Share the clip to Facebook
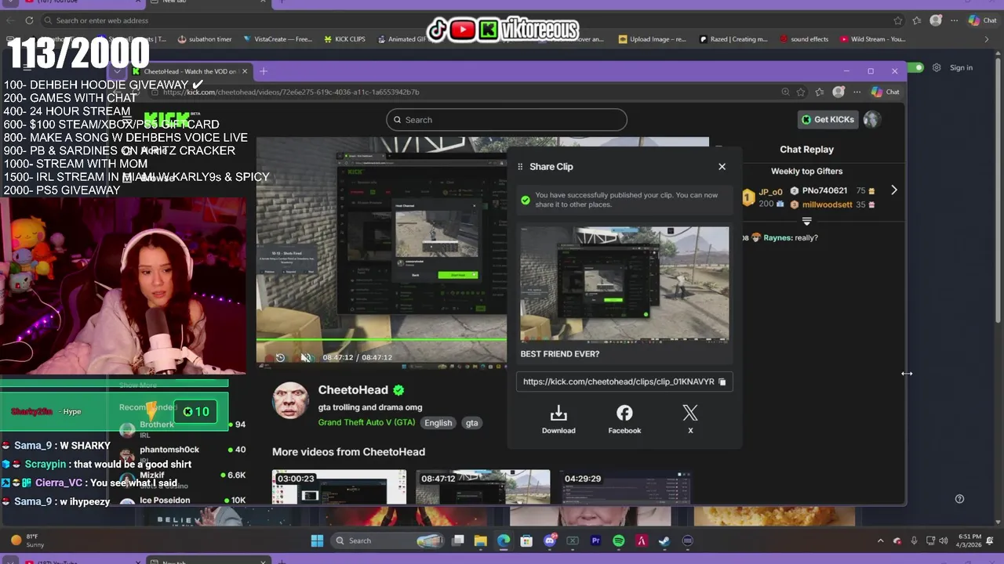 pos(624,419)
